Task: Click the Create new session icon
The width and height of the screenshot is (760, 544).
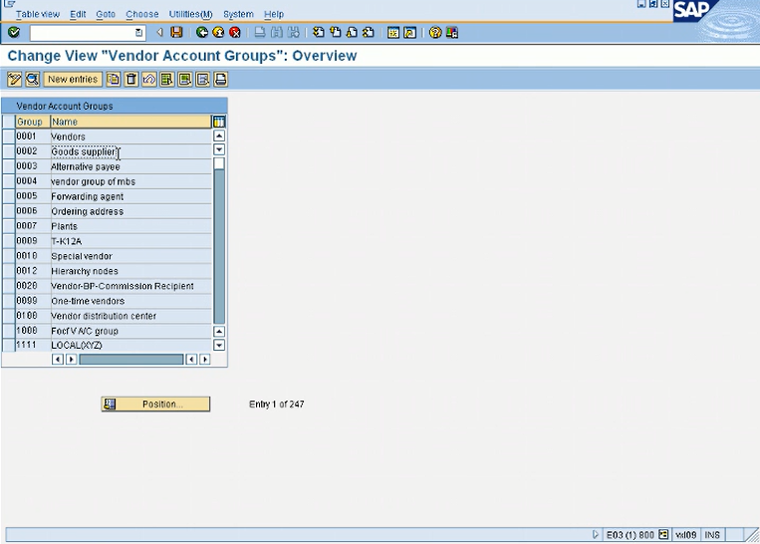Action: [393, 33]
